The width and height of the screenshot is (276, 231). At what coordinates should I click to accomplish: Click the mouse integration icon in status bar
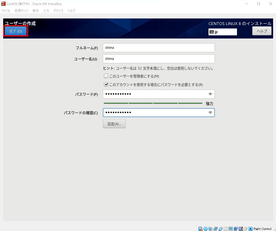point(245,229)
